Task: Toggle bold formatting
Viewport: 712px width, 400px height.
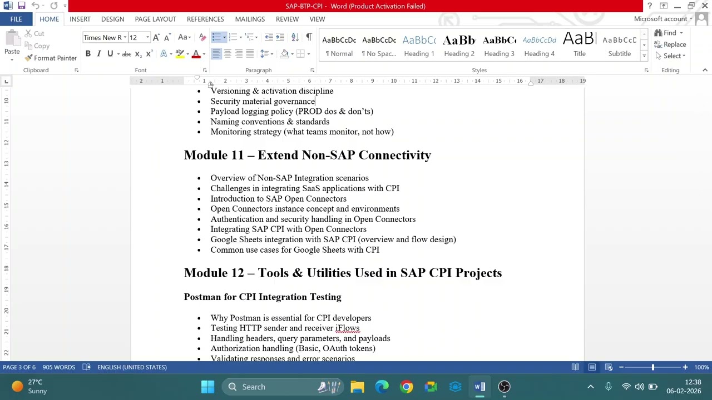Action: tap(88, 54)
